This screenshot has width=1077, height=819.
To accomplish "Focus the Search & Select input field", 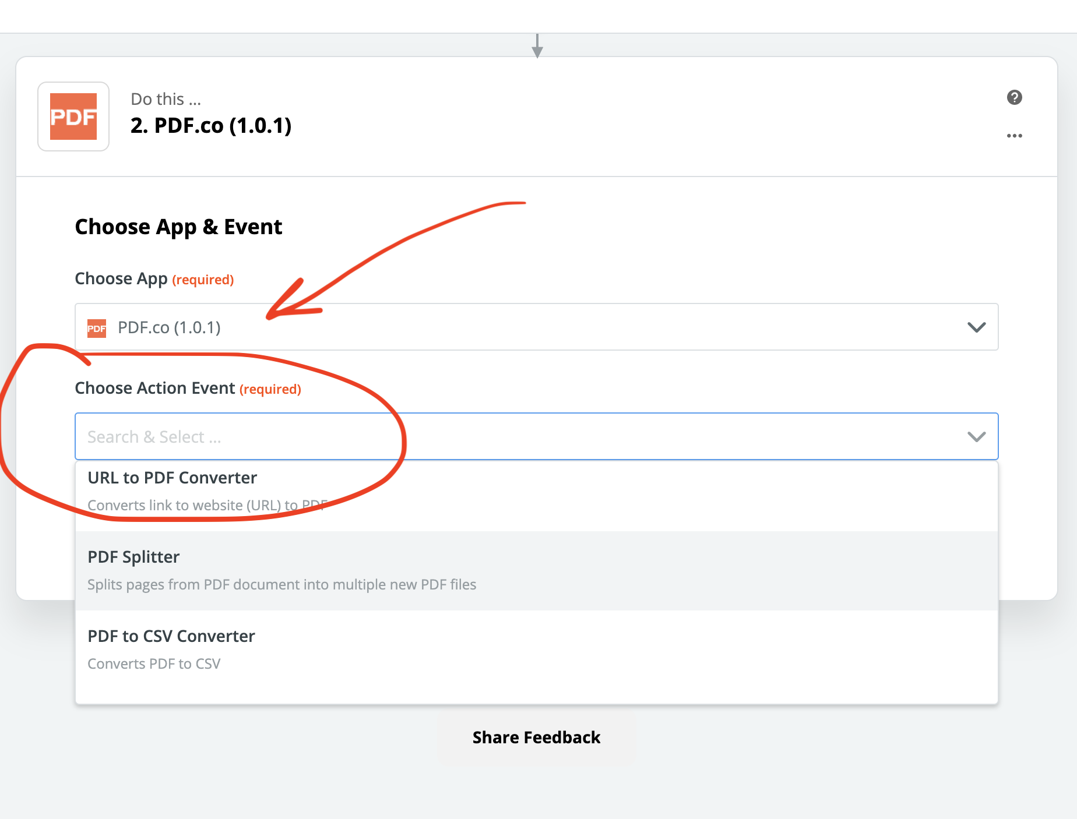I will pyautogui.click(x=536, y=436).
